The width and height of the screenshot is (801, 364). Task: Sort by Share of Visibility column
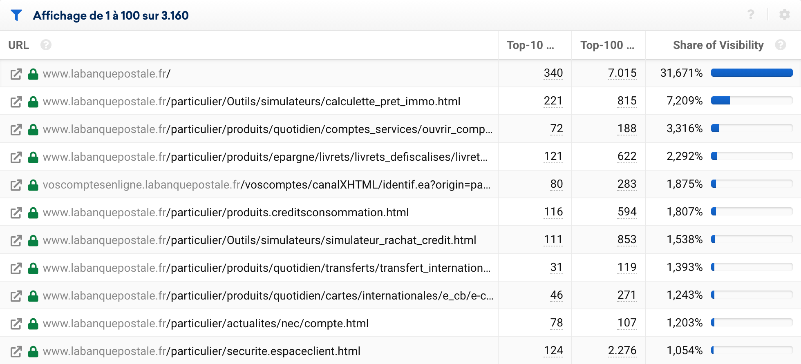[718, 45]
